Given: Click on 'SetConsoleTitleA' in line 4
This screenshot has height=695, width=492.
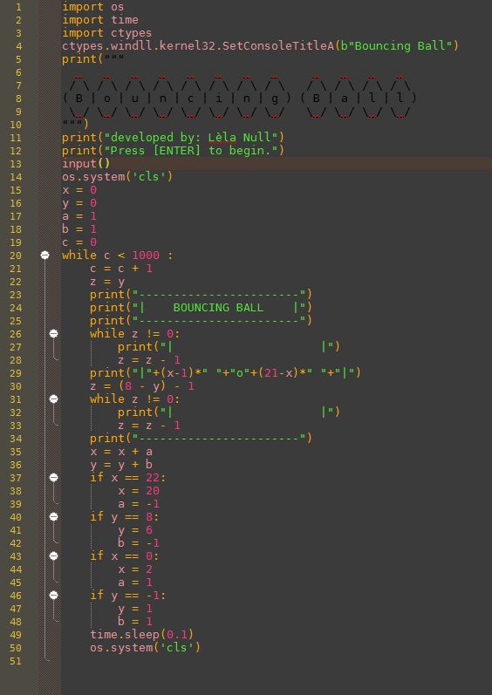Looking at the screenshot, I should 278,46.
